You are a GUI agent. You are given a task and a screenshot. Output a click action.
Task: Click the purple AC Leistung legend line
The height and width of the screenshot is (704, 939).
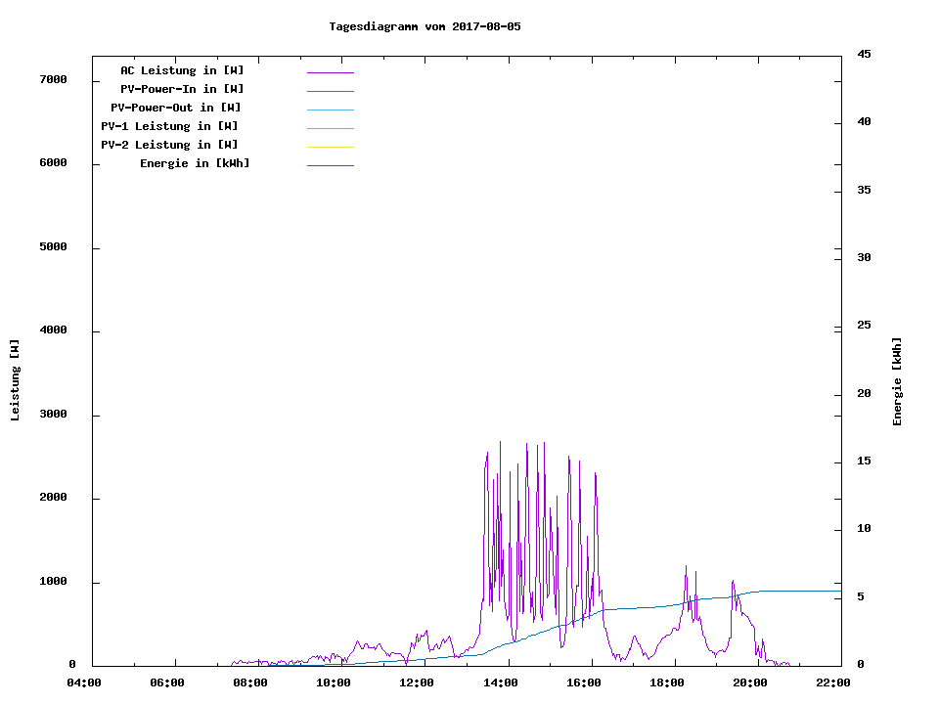pyautogui.click(x=330, y=72)
